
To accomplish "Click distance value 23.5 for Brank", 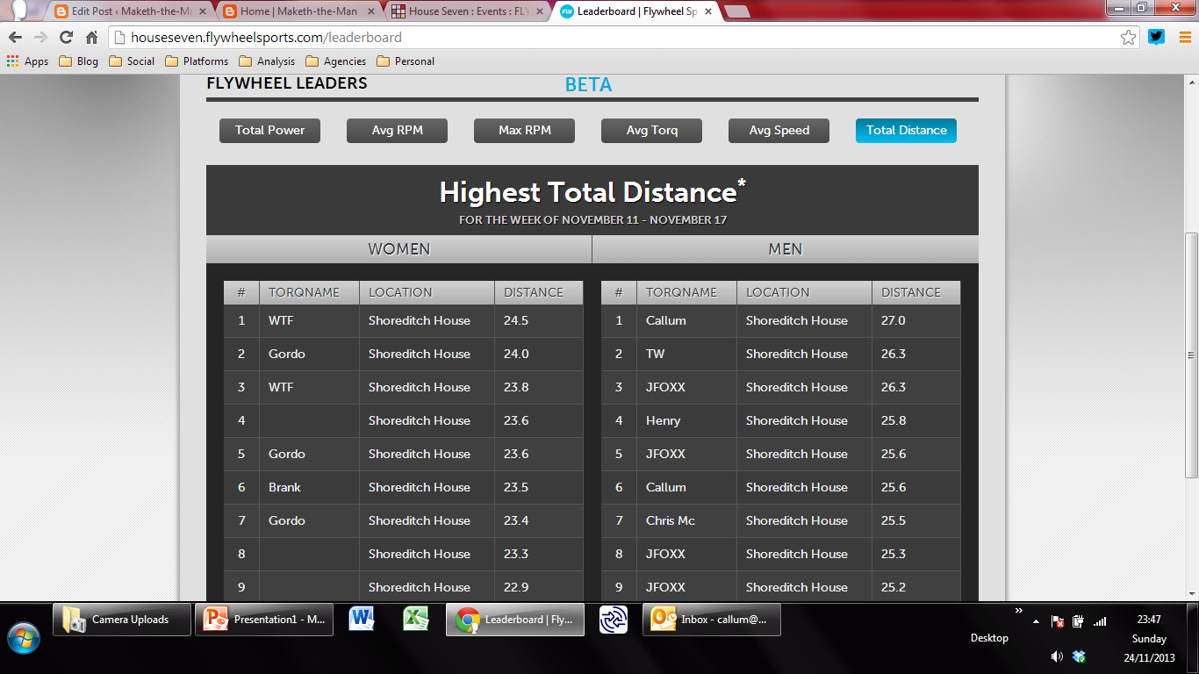I will point(516,487).
